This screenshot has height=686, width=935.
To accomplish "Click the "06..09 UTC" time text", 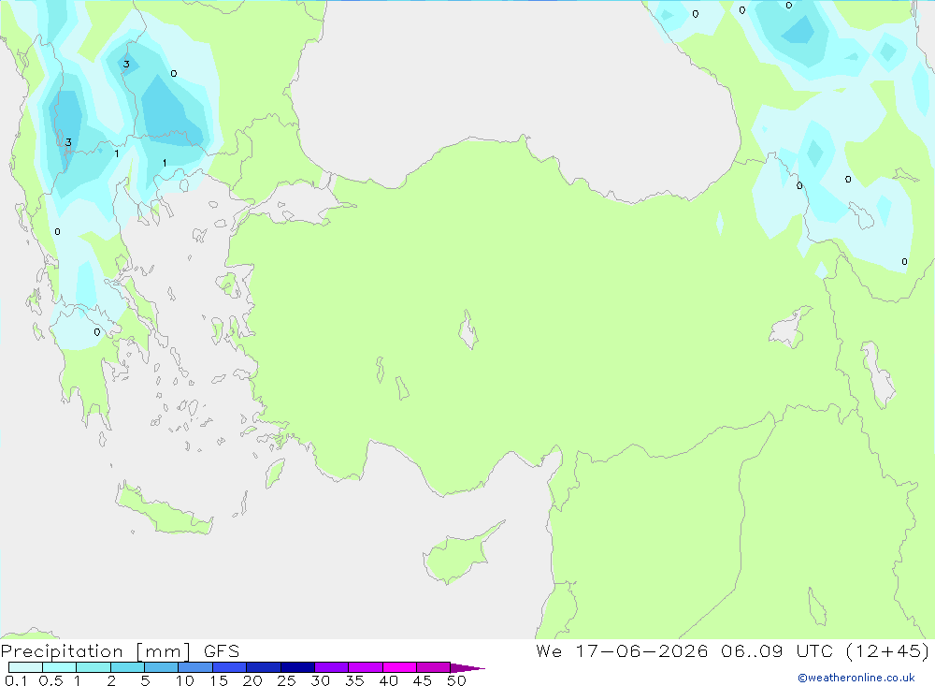I will pyautogui.click(x=776, y=650).
